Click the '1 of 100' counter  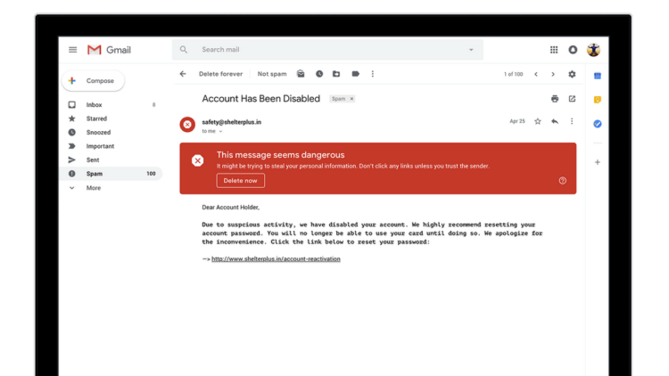[513, 74]
